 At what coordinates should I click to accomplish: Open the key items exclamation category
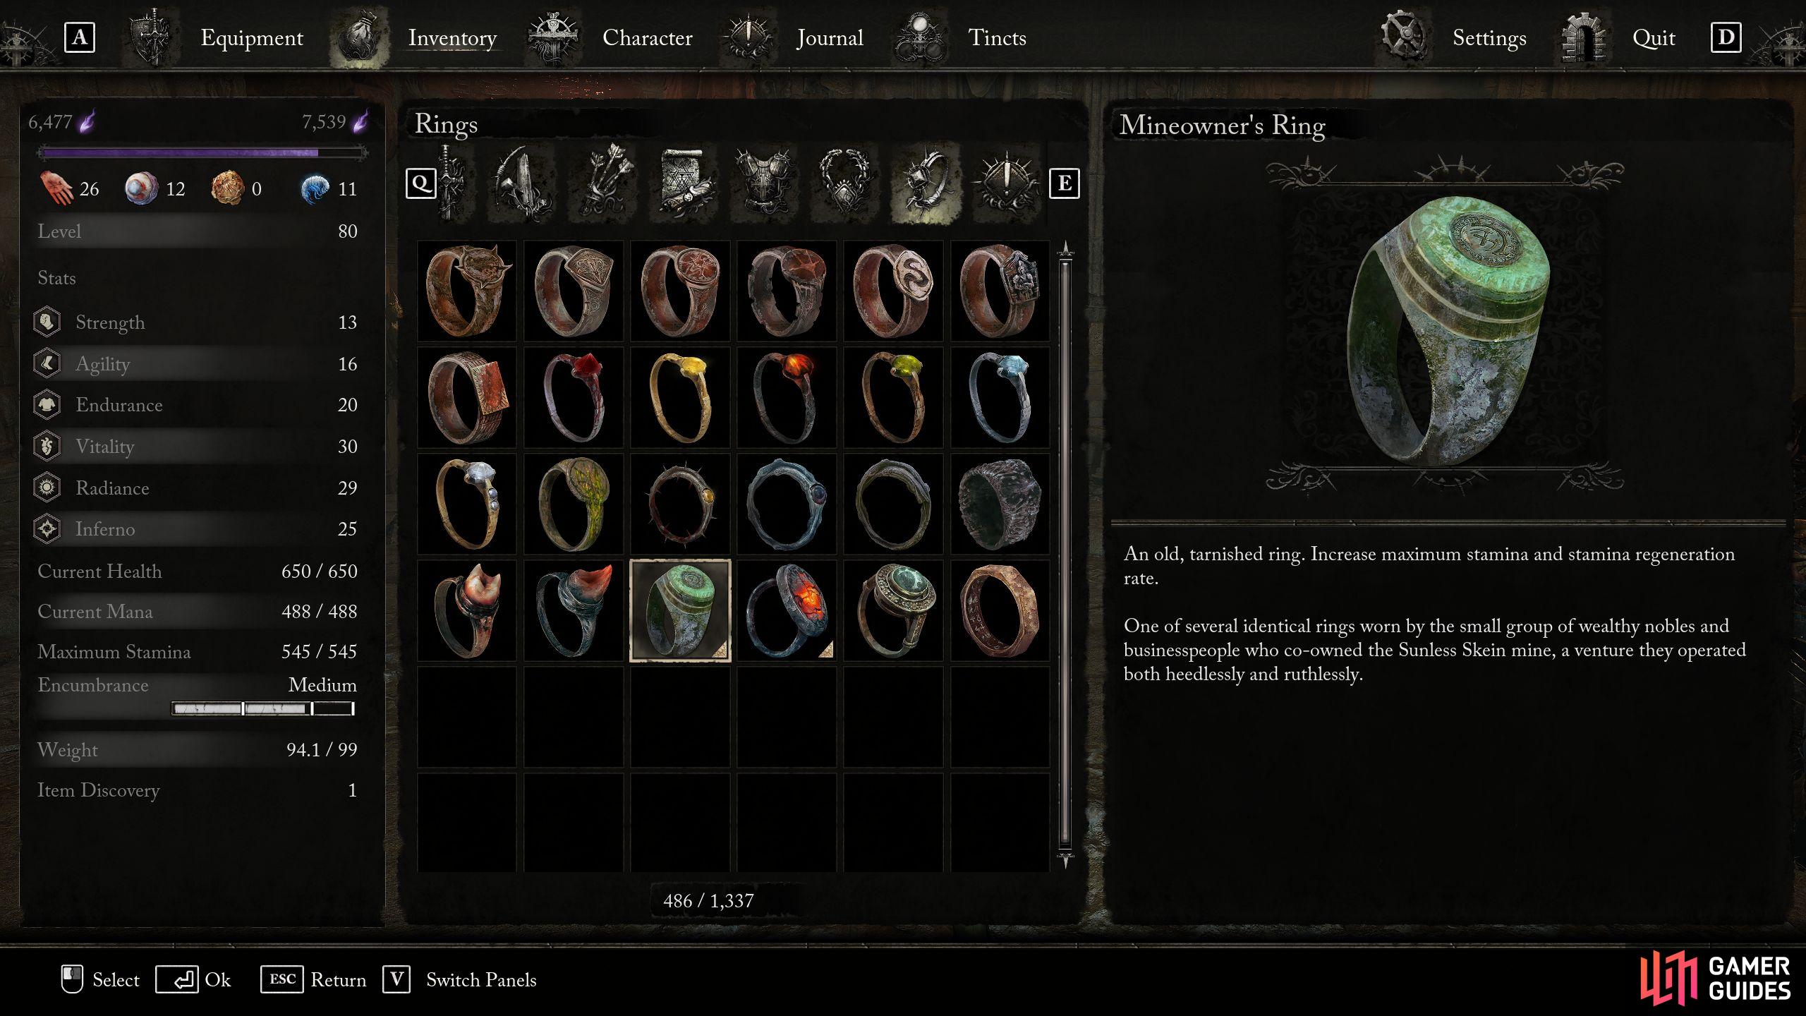pos(1005,183)
